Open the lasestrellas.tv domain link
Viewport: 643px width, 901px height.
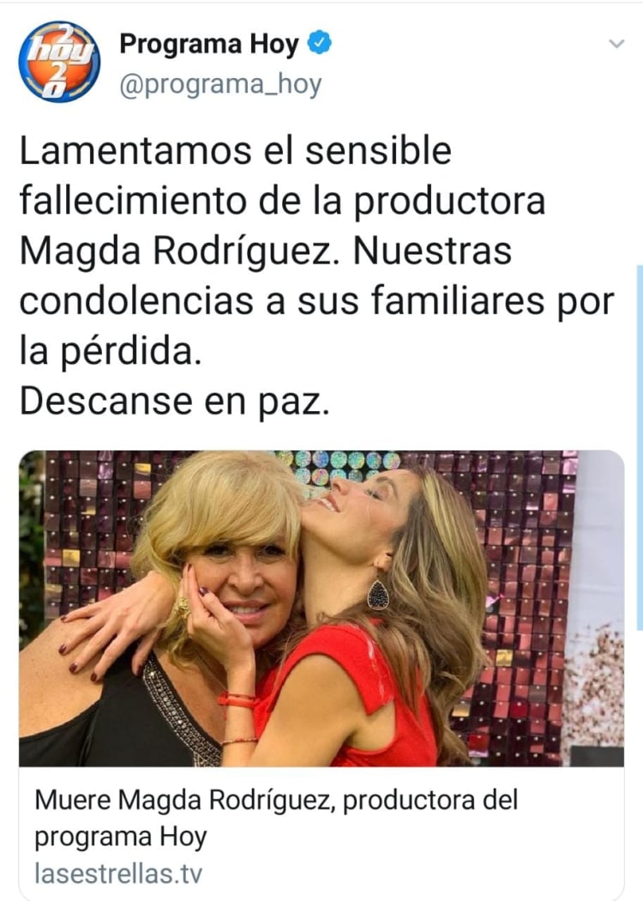point(118,874)
